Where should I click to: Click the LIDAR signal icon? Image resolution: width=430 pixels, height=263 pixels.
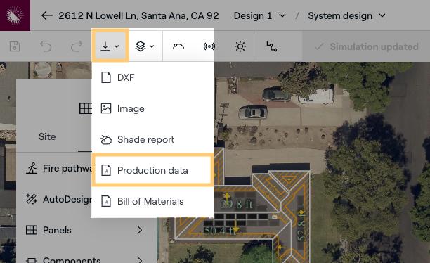point(209,46)
